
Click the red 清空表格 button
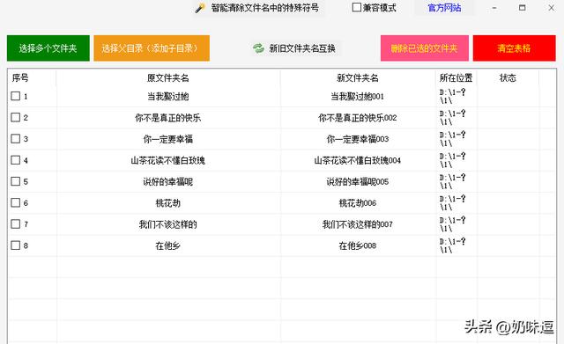pos(514,48)
